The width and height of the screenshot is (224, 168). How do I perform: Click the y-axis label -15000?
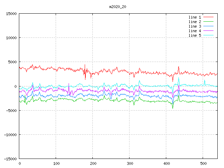tap(10, 159)
